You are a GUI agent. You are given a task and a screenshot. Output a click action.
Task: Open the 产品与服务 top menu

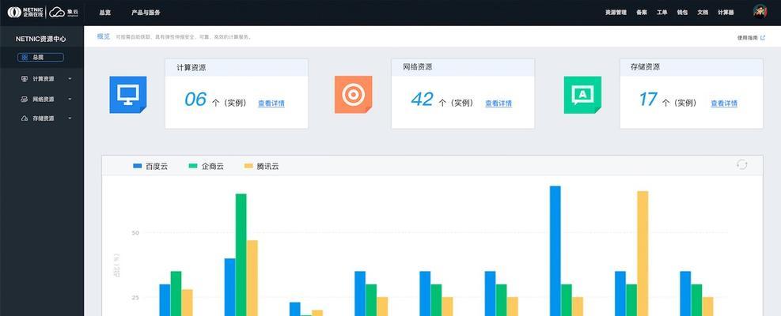tap(146, 13)
